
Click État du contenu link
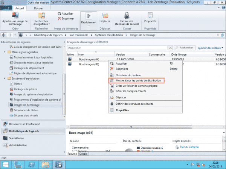click(189, 147)
